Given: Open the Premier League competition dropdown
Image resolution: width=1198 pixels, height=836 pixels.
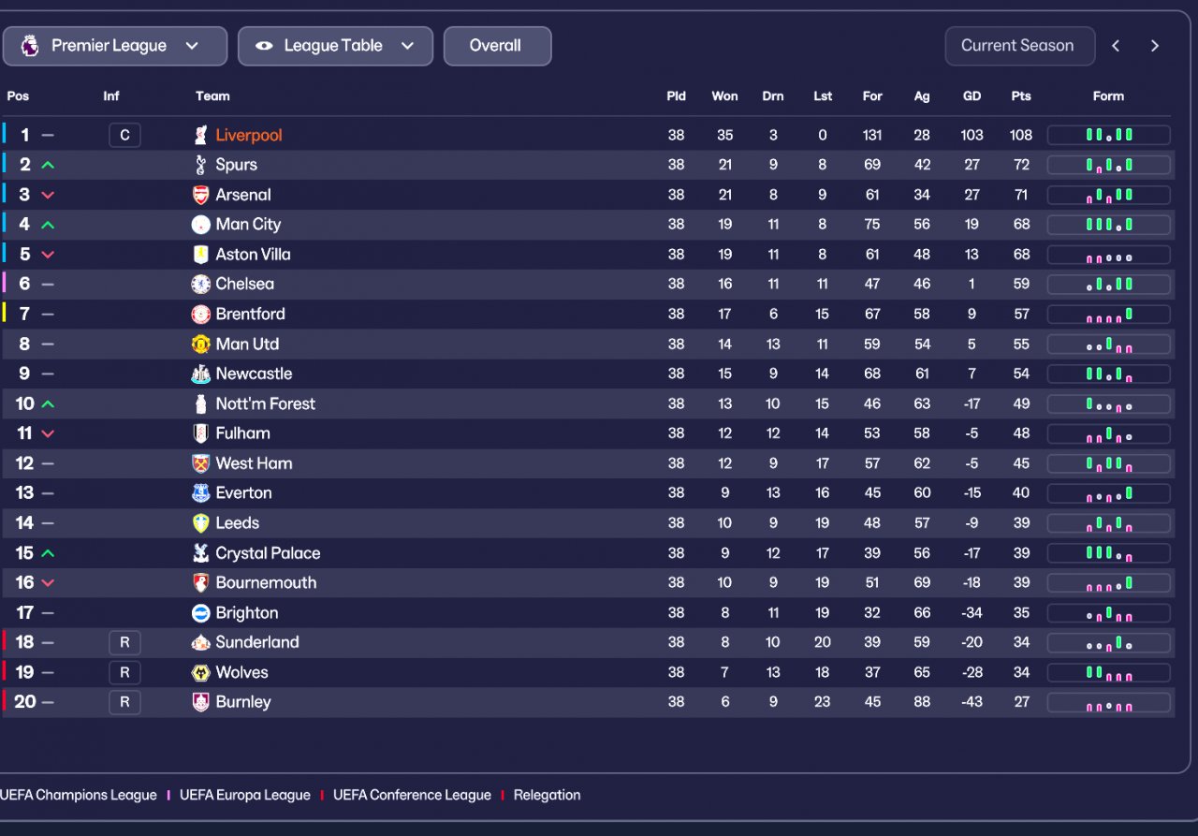Looking at the screenshot, I should pos(115,46).
